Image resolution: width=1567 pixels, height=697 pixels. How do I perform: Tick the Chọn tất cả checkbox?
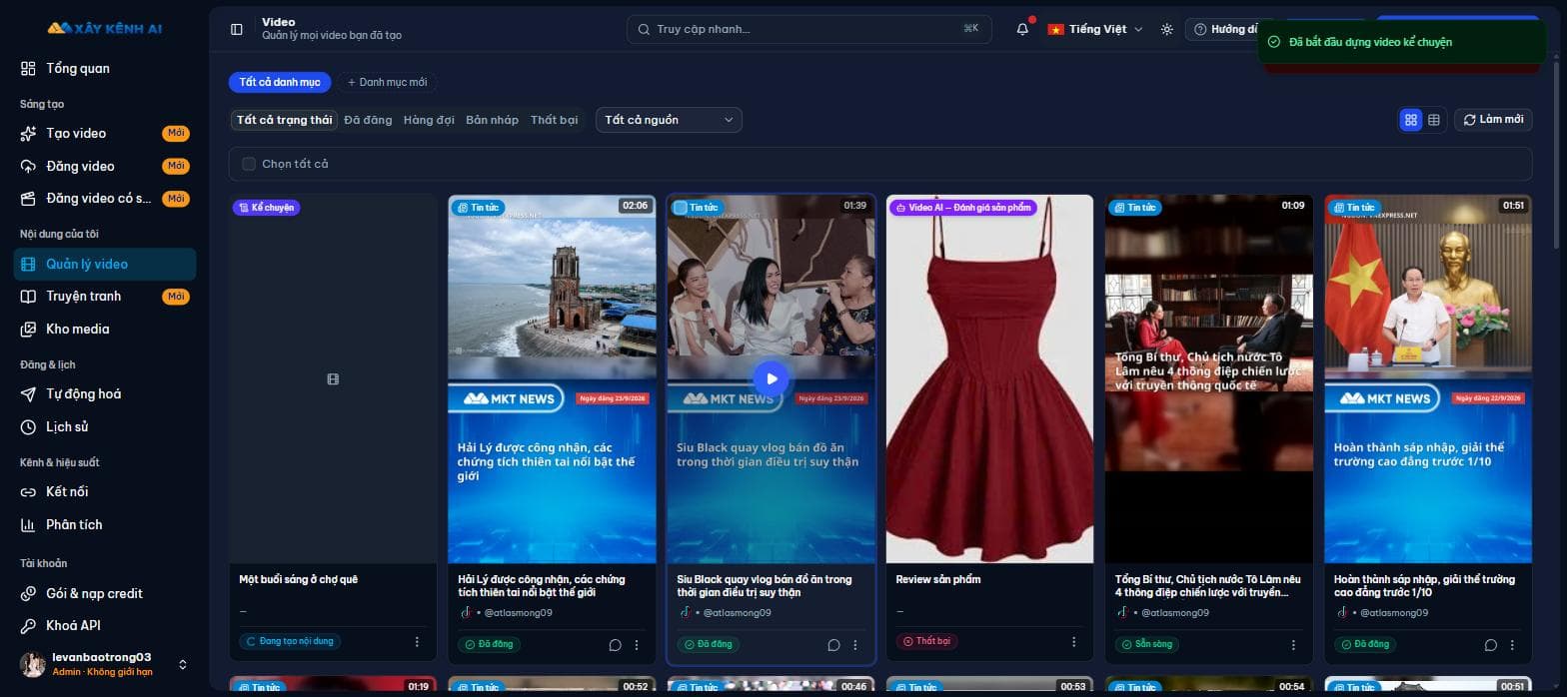[x=249, y=164]
